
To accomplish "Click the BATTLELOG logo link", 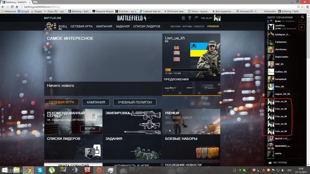I will click(53, 18).
